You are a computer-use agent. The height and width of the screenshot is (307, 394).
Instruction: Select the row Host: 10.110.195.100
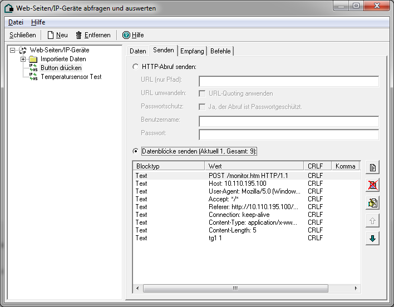pos(247,184)
